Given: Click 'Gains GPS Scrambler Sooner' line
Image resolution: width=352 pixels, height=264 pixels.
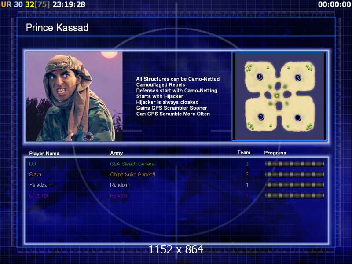Looking at the screenshot, I should tap(172, 108).
